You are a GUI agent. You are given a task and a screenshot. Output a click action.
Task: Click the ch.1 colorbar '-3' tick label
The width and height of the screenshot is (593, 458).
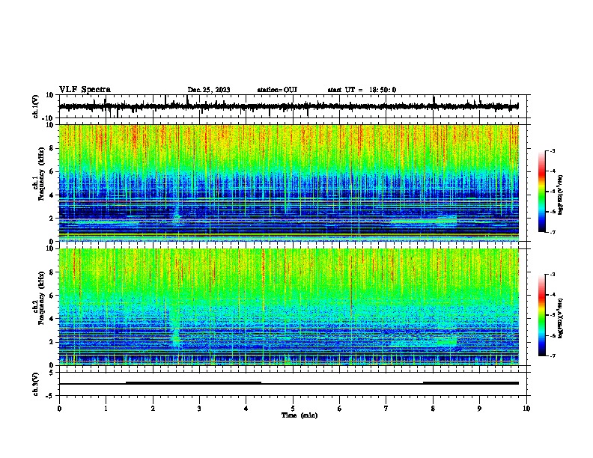coord(552,150)
